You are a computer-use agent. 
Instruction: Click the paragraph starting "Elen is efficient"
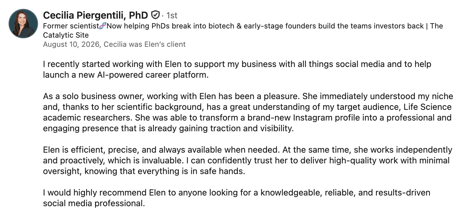coord(248,161)
